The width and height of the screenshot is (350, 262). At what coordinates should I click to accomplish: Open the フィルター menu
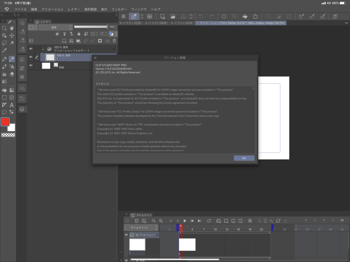coord(119,9)
